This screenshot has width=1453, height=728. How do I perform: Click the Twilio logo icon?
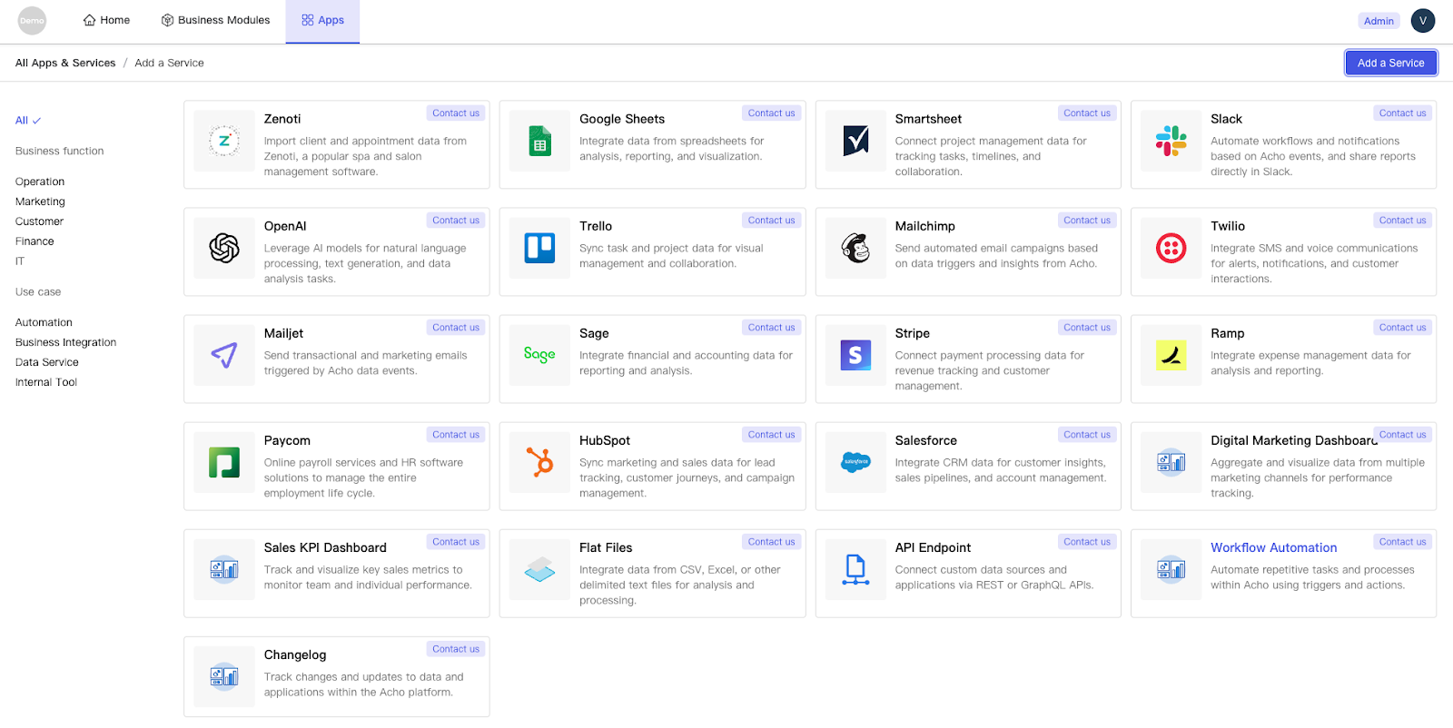click(x=1171, y=248)
